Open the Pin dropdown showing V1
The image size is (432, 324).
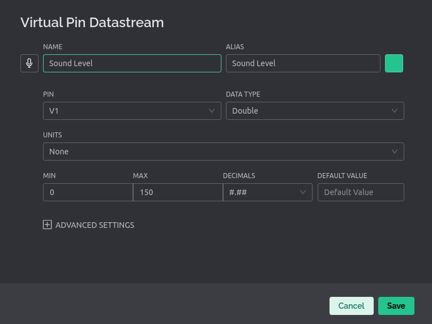[x=125, y=111]
